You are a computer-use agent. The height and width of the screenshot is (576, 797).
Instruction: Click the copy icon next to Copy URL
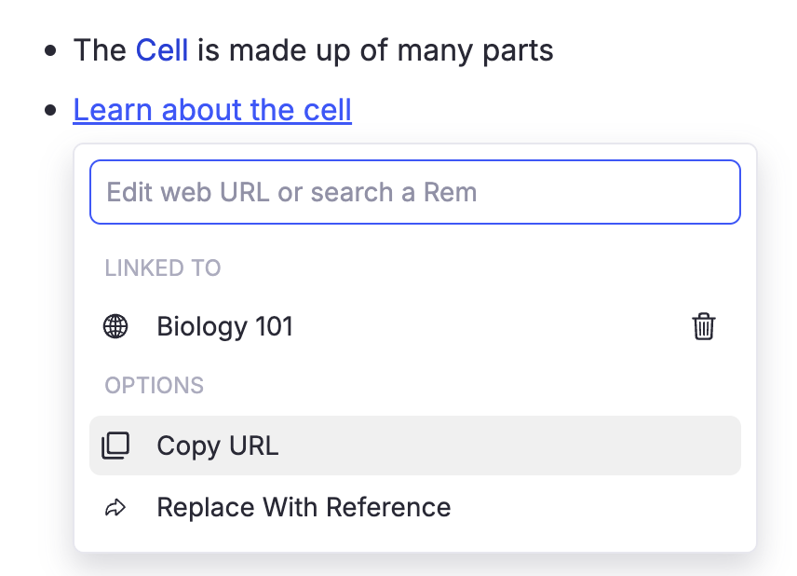[115, 446]
